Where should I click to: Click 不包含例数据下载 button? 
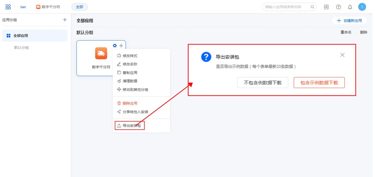[x=263, y=83]
